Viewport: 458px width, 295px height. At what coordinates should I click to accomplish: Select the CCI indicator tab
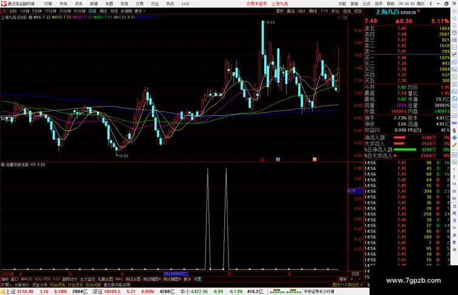point(56,279)
